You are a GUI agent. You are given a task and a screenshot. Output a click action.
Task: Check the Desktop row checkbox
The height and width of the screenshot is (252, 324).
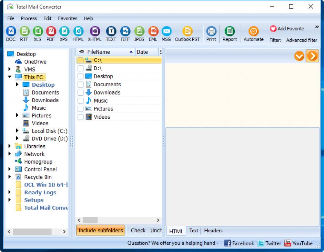tap(80, 76)
